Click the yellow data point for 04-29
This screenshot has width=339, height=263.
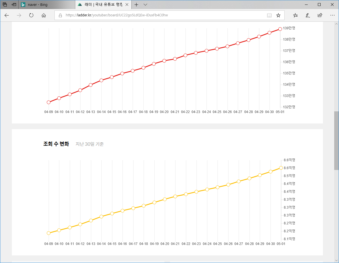[260, 175]
